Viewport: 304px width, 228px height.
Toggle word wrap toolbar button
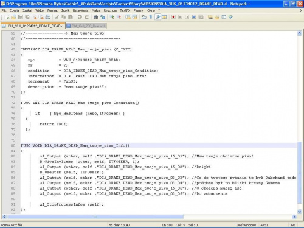coord(144,17)
